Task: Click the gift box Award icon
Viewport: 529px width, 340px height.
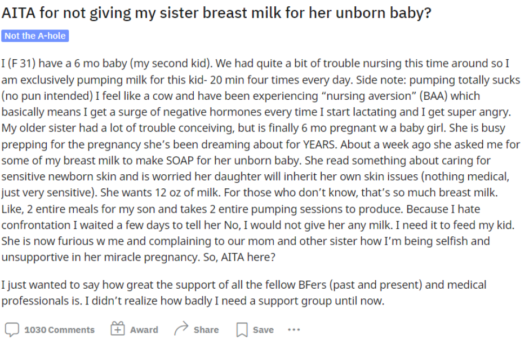Action: 117,329
